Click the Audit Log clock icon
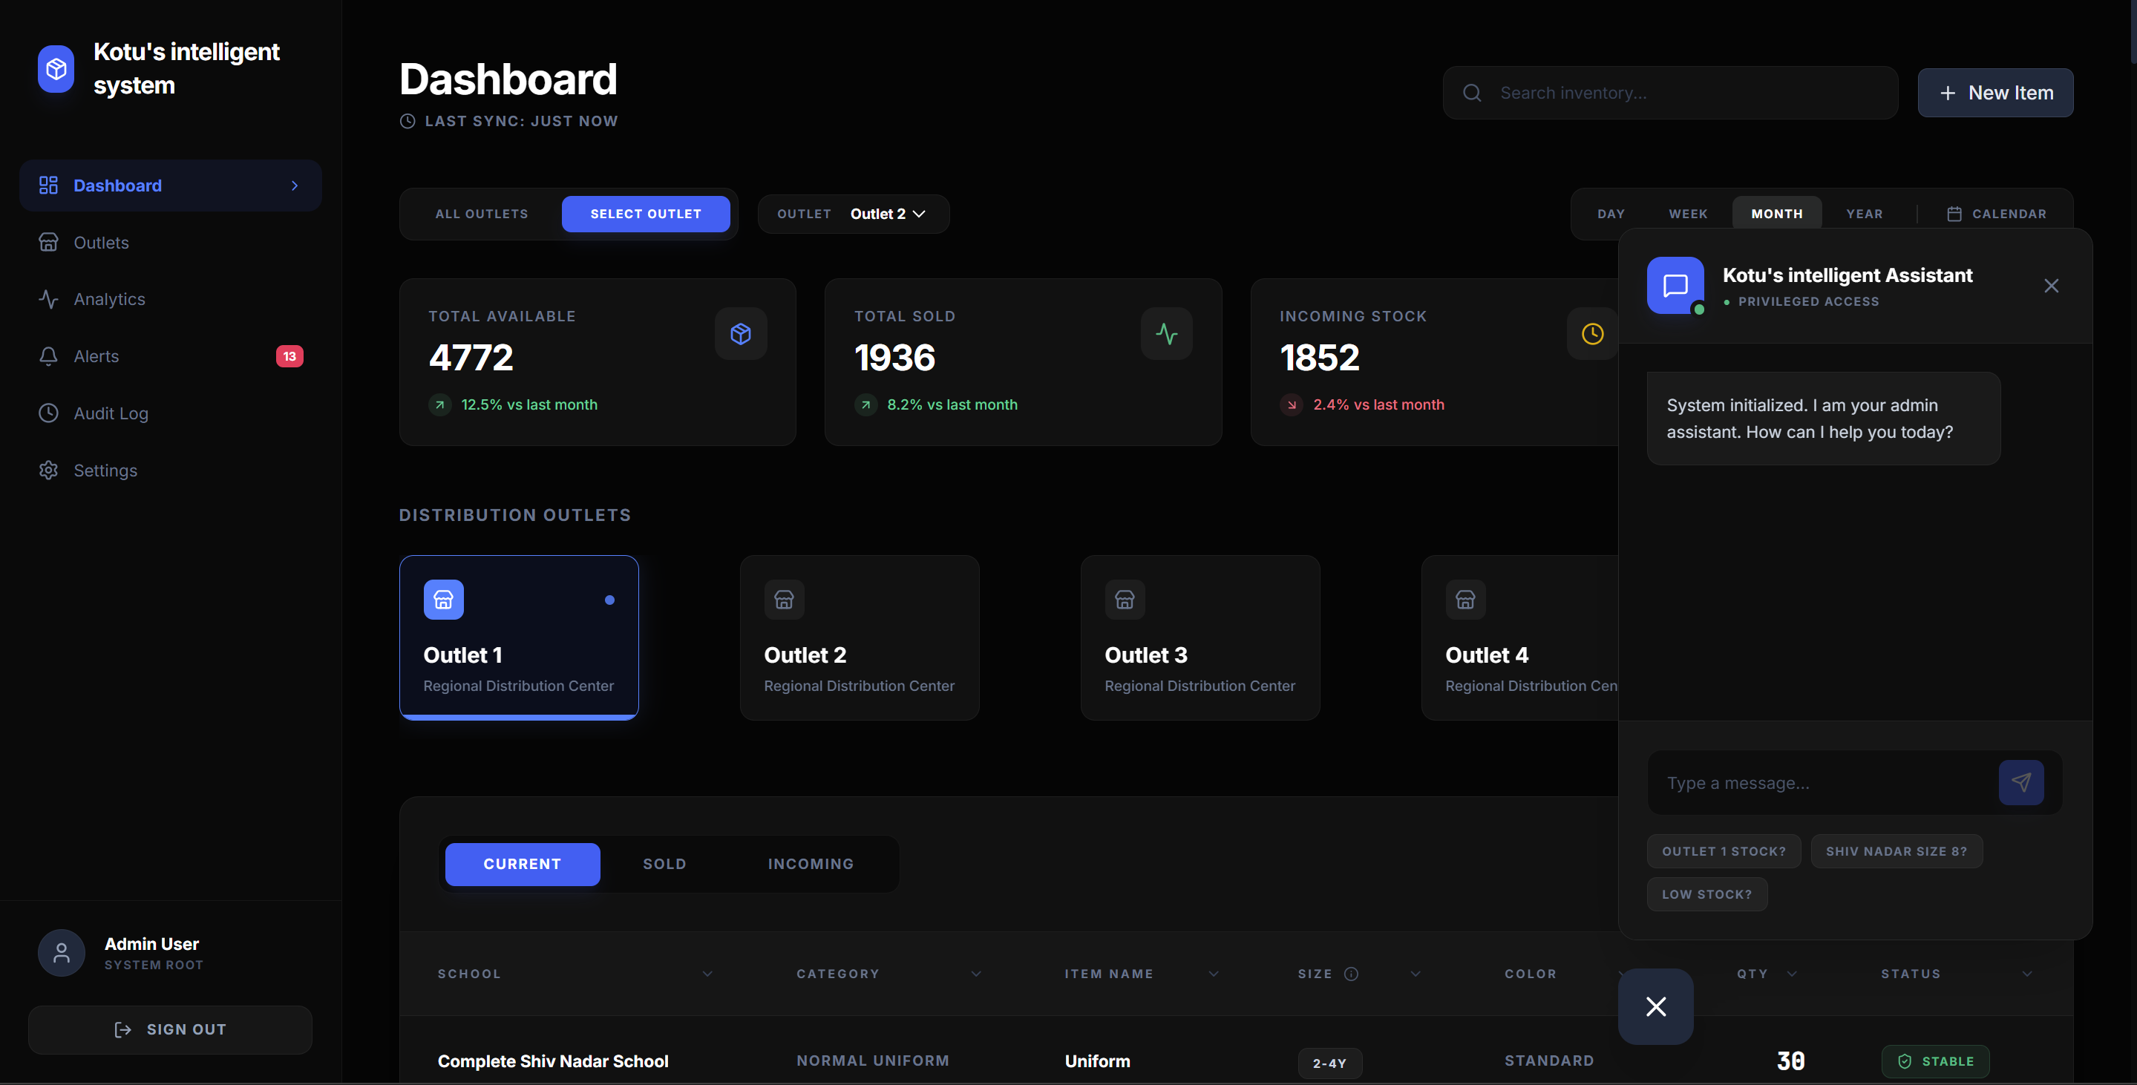This screenshot has height=1085, width=2137. (48, 413)
